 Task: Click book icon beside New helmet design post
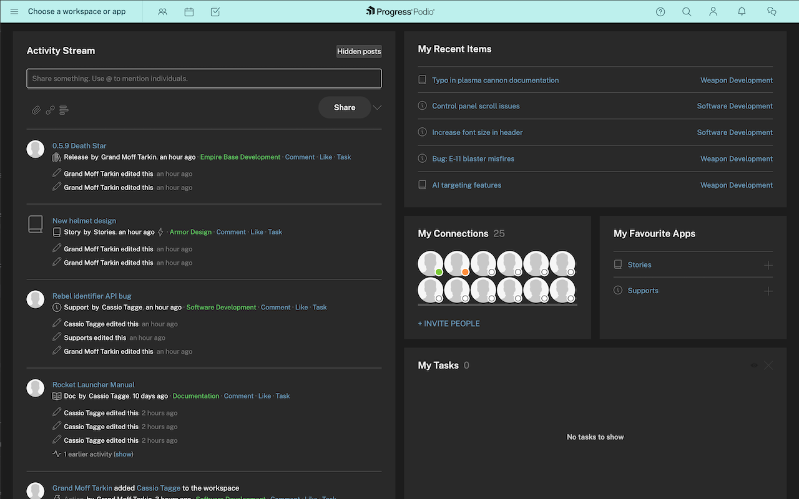(36, 225)
